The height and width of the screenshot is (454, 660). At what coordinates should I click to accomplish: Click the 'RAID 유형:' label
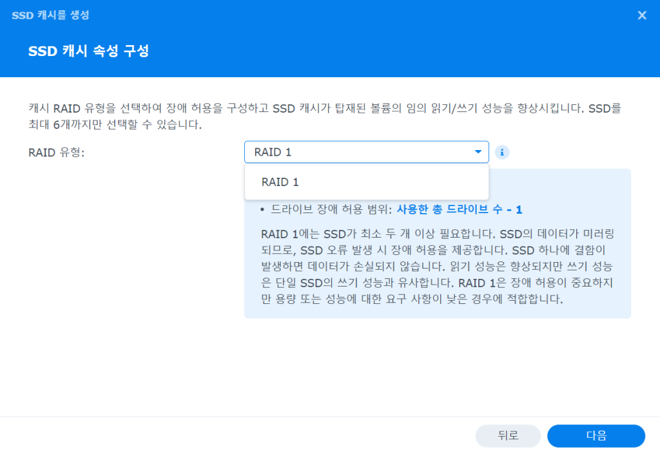tap(57, 153)
